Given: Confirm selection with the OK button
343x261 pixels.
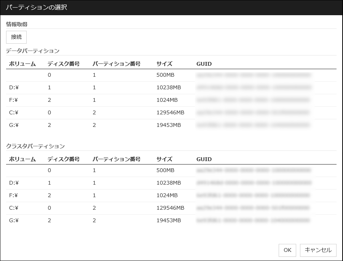Looking at the screenshot, I should coord(287,250).
